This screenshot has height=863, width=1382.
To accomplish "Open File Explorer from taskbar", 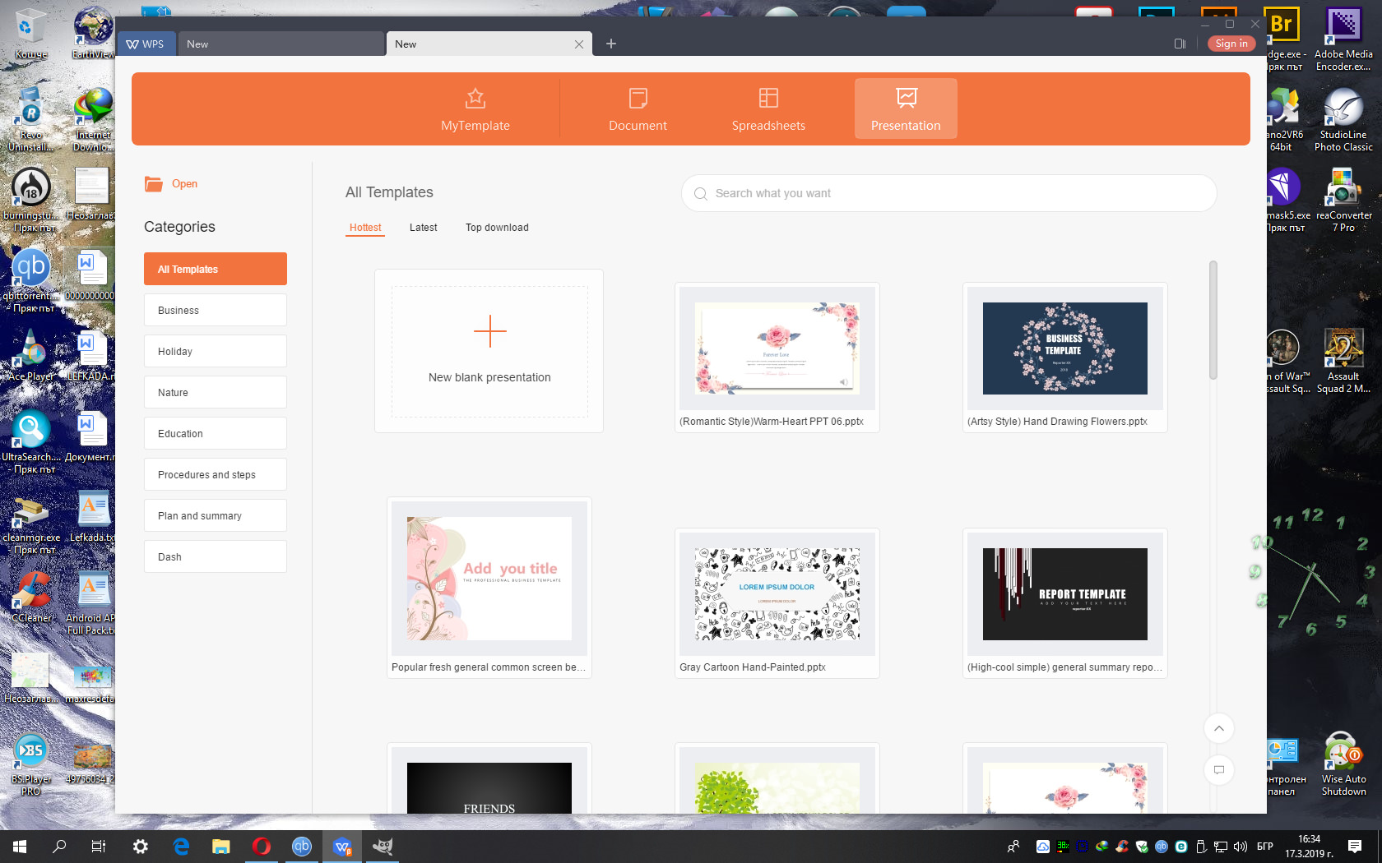I will tap(221, 847).
